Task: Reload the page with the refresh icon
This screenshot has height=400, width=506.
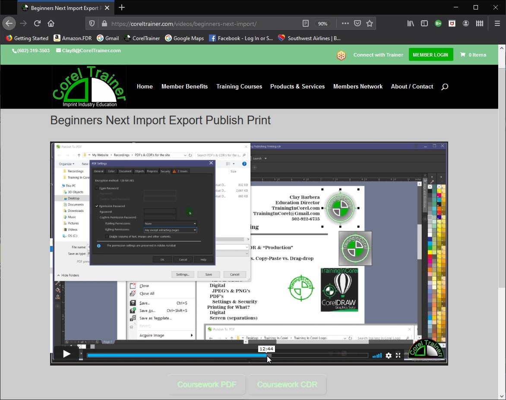Action: (x=37, y=23)
